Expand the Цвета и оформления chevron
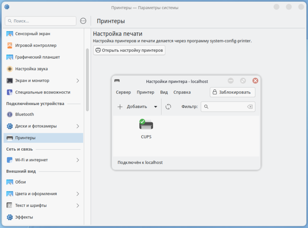 [78, 194]
